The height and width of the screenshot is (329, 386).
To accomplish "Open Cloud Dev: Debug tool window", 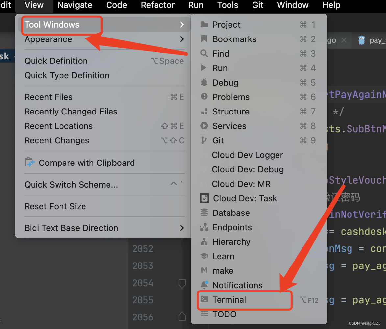I will (x=259, y=169).
